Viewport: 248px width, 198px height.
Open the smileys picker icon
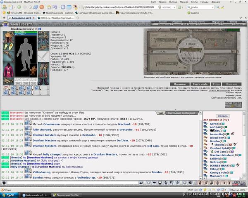point(185,183)
